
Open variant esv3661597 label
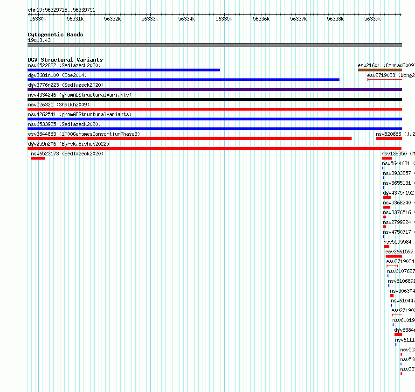[400, 252]
